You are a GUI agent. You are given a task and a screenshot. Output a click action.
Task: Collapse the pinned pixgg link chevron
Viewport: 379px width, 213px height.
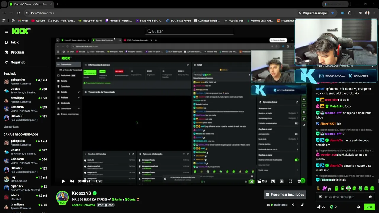click(x=373, y=67)
